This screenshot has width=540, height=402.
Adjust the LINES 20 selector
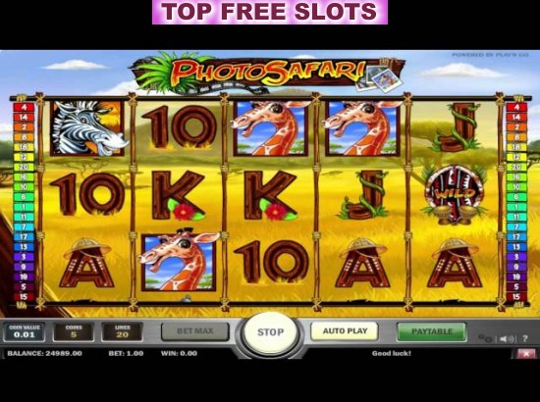123,331
